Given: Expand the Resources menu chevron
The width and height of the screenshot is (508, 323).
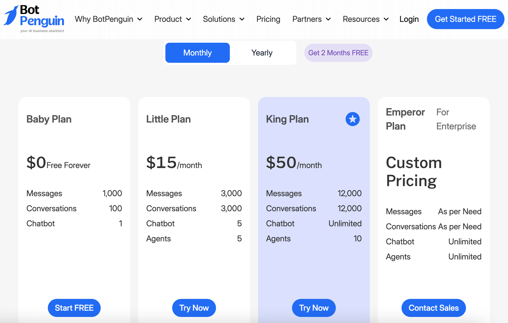Looking at the screenshot, I should coord(386,19).
